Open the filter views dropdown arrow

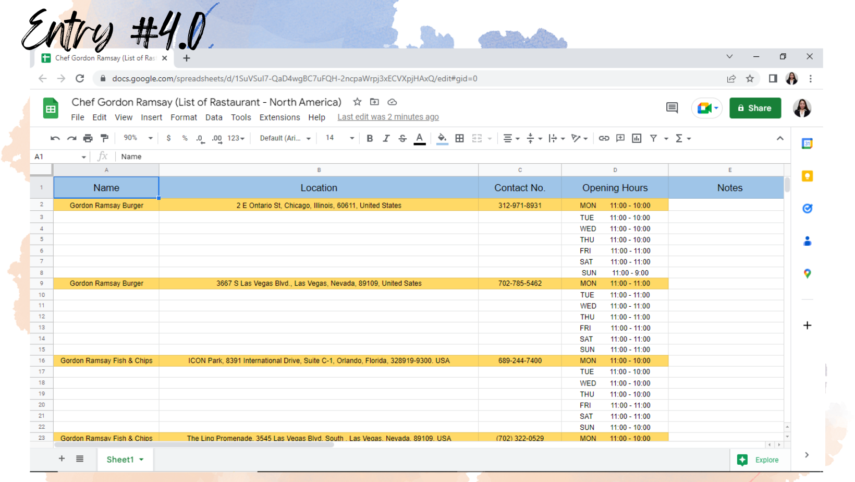(666, 139)
